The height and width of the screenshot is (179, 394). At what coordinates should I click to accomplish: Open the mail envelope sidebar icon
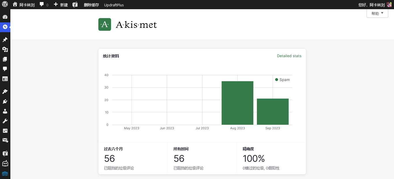(5, 140)
